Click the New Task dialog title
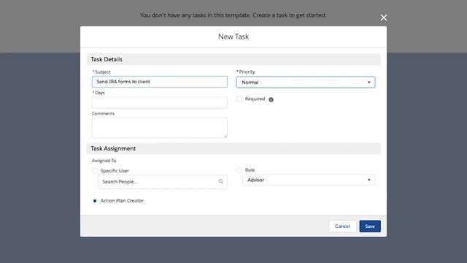This screenshot has height=263, width=467. point(233,37)
